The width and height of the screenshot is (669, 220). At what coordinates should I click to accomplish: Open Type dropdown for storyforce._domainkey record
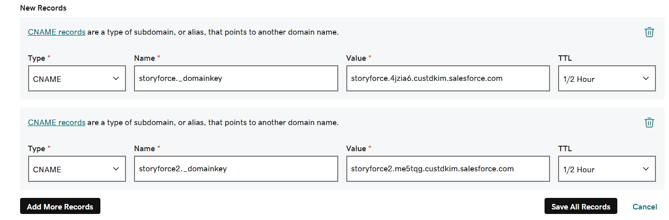pyautogui.click(x=77, y=79)
